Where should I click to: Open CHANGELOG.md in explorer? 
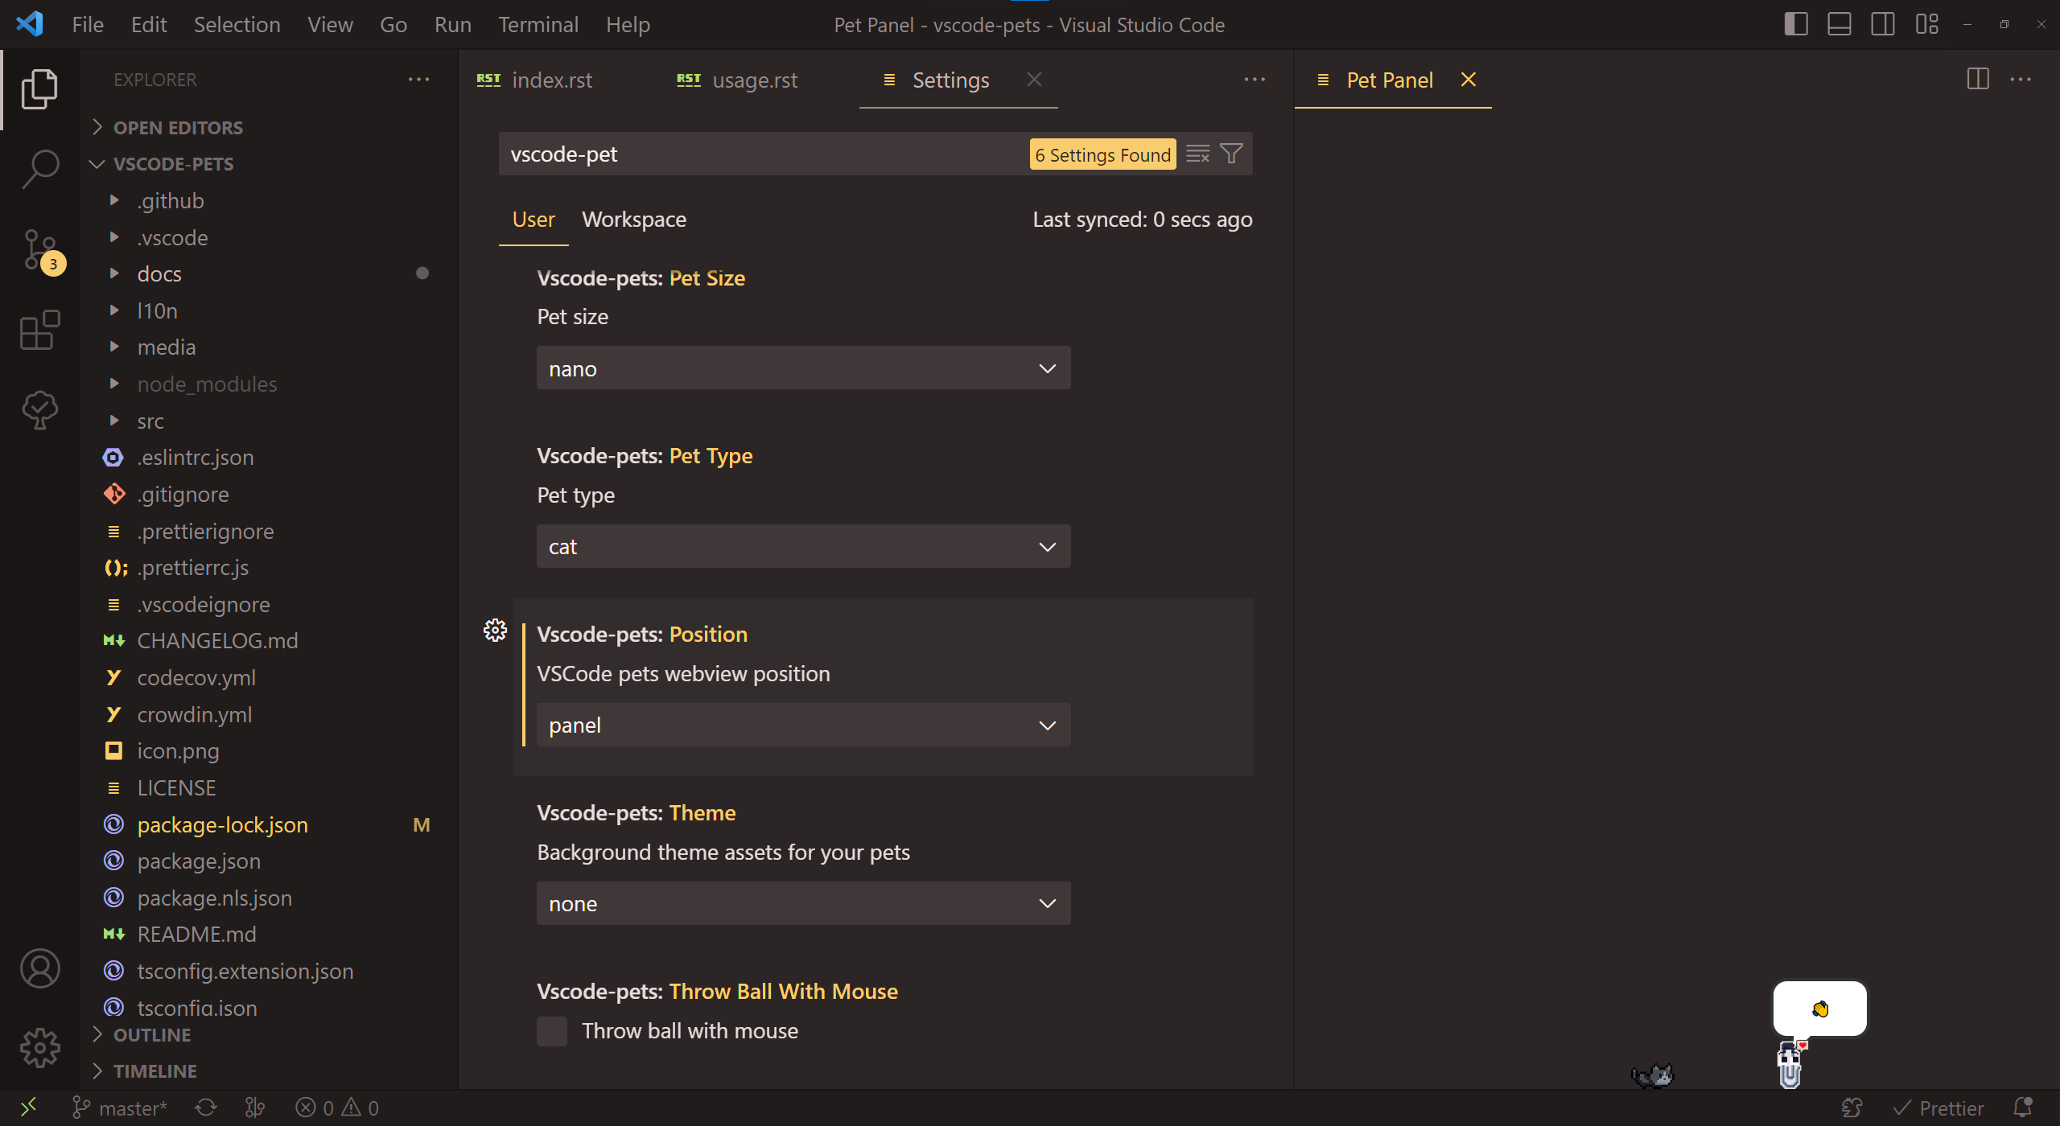pyautogui.click(x=269, y=641)
